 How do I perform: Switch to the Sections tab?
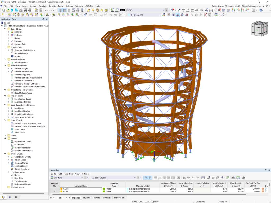tap(87, 198)
